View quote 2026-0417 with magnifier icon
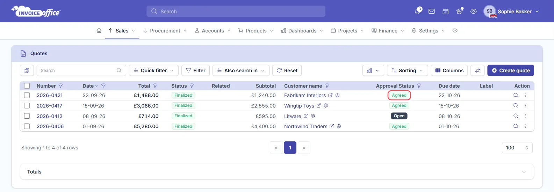The image size is (554, 192). [x=516, y=105]
